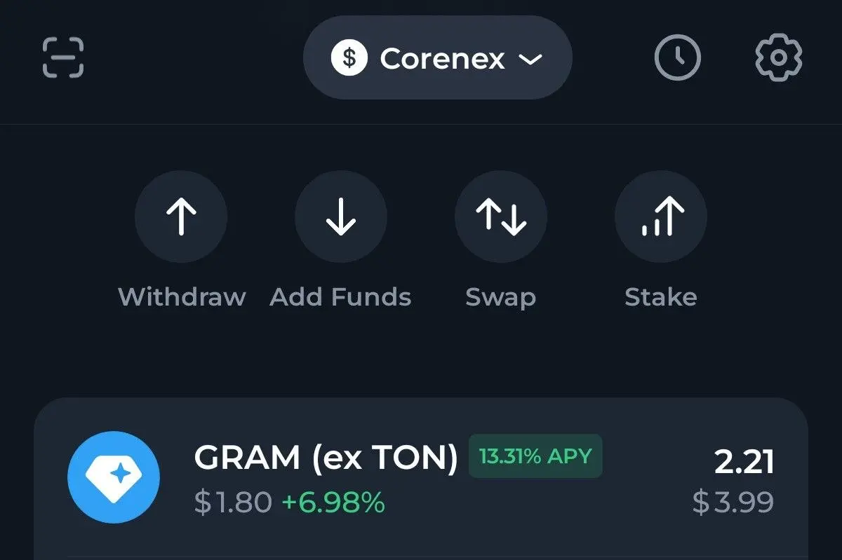This screenshot has height=560, width=842.
Task: Tap the Swap arrows icon
Action: [501, 216]
